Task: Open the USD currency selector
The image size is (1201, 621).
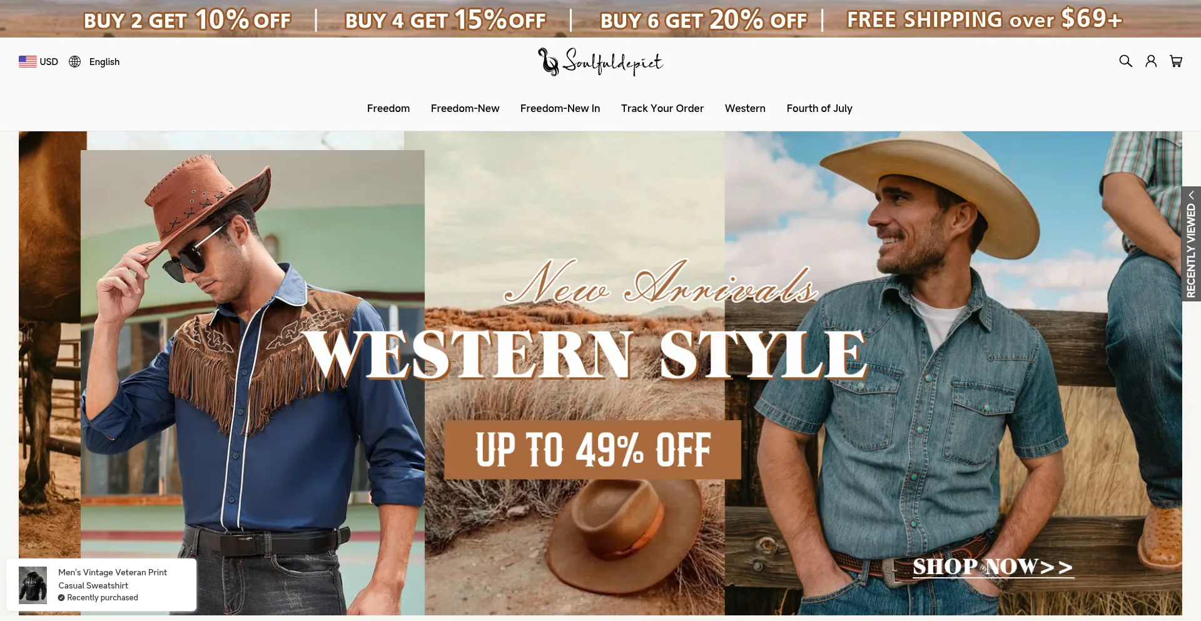Action: pos(38,61)
